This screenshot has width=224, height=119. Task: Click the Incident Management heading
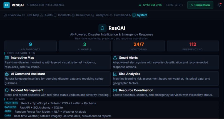(x=27, y=90)
